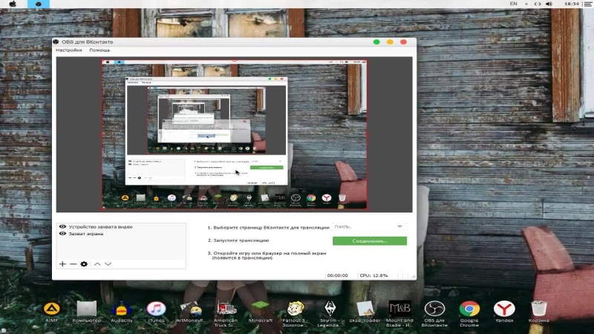The height and width of the screenshot is (334, 594).
Task: Click the stream preview area
Action: click(x=234, y=134)
